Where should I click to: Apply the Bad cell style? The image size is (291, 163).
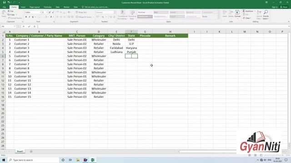point(161,12)
